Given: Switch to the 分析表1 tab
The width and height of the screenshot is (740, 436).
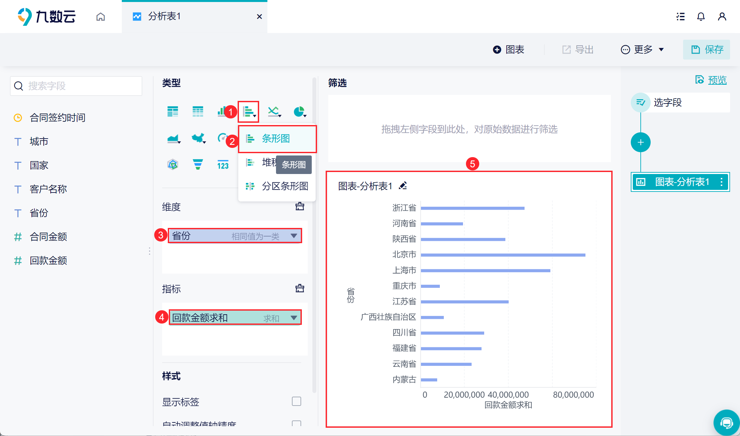Looking at the screenshot, I should coord(194,17).
